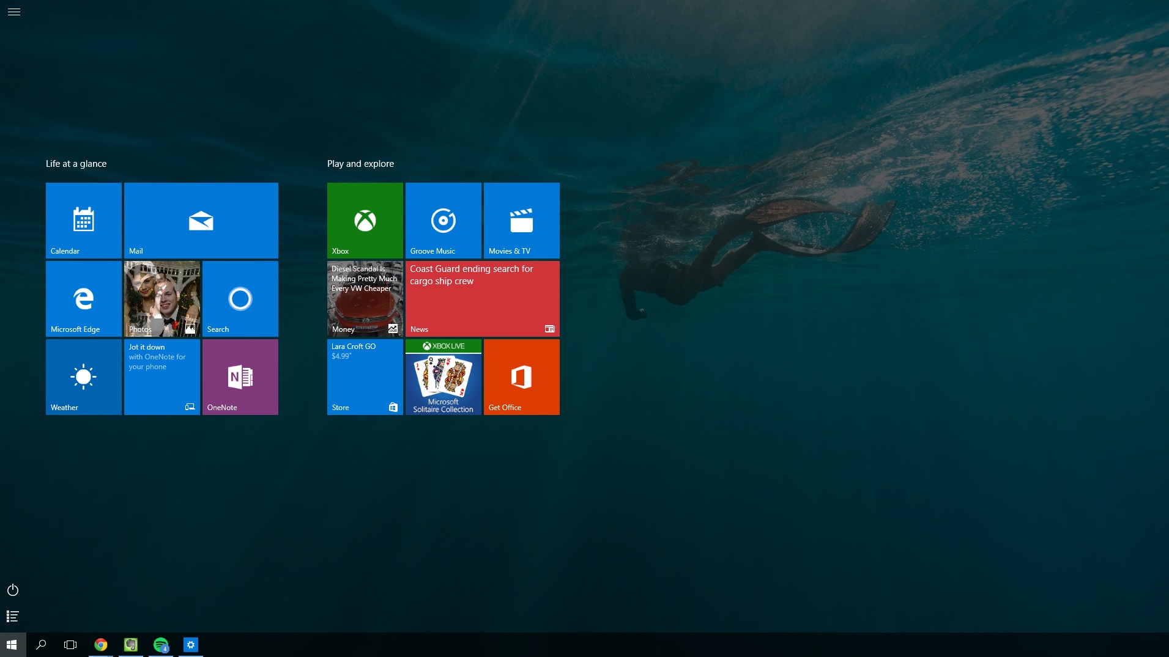This screenshot has width=1169, height=657.
Task: Open the Photos tile
Action: pyautogui.click(x=162, y=299)
